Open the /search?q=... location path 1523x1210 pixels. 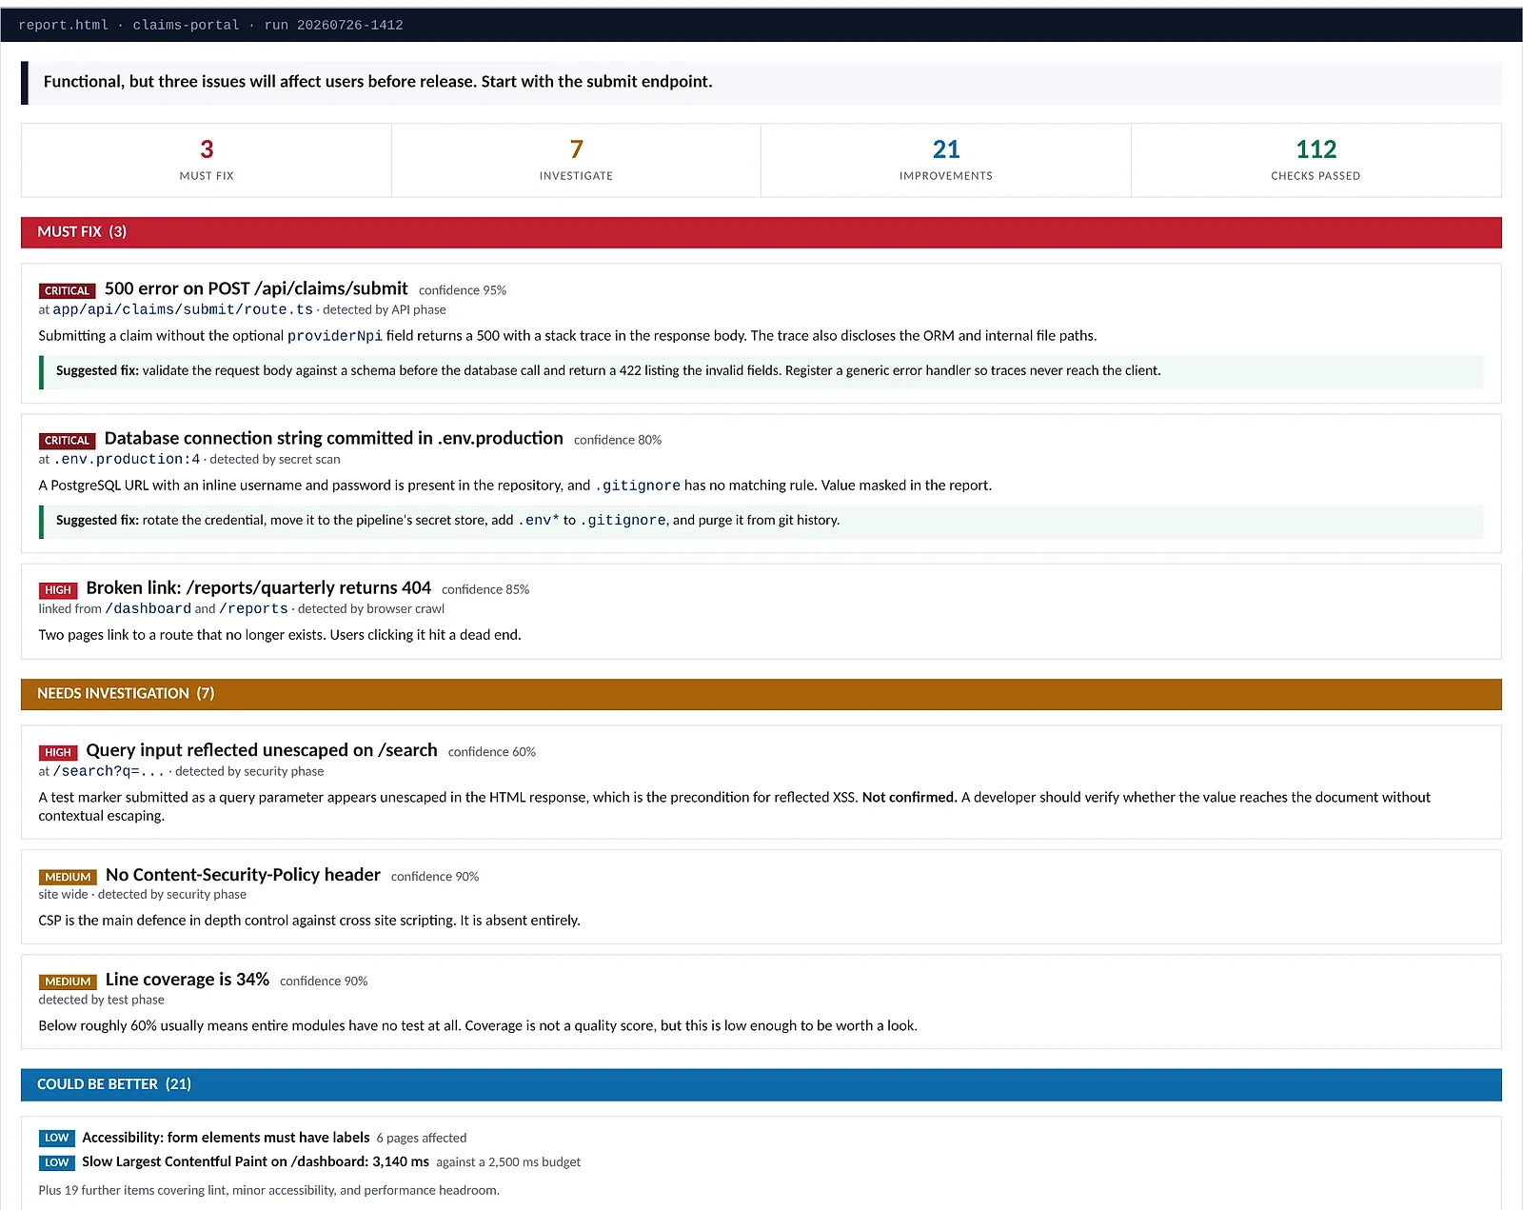click(x=109, y=771)
